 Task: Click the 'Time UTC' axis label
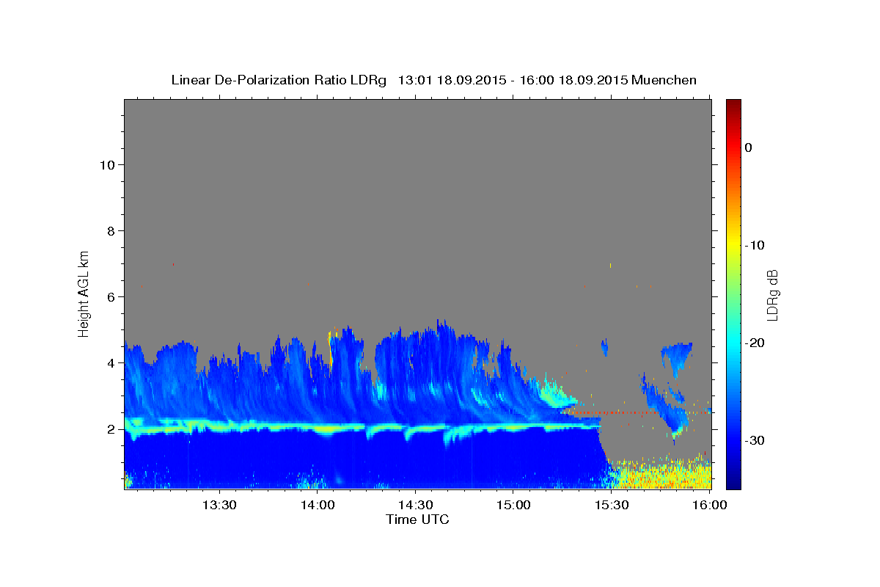(417, 519)
